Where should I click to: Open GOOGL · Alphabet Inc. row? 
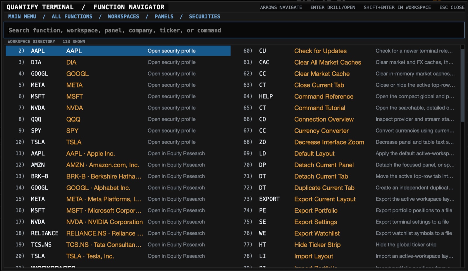click(118, 188)
